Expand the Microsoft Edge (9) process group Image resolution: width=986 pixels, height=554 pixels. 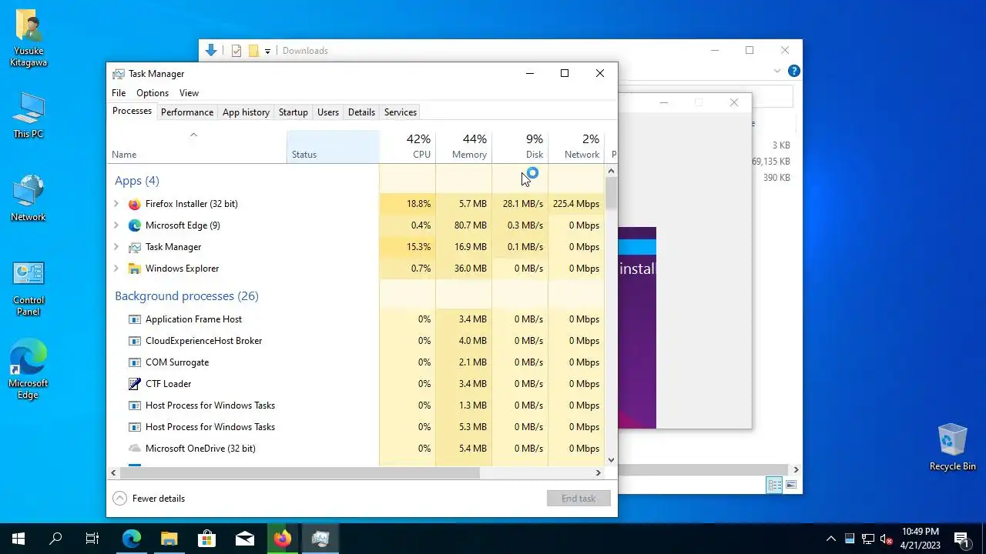coord(116,225)
